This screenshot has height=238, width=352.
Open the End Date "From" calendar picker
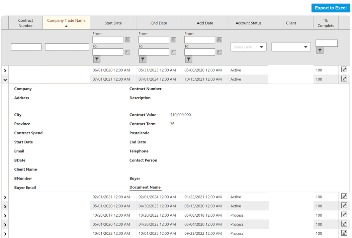[173, 39]
